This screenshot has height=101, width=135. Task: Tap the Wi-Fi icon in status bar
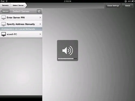point(6,1)
